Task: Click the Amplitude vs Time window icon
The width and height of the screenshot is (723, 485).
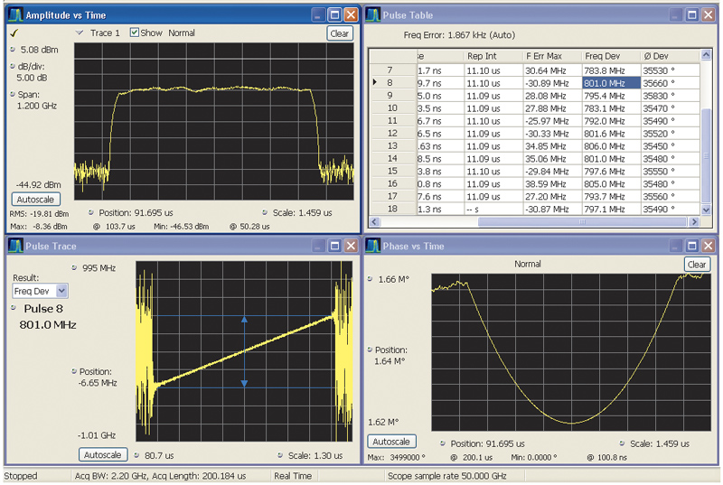Action: pyautogui.click(x=15, y=15)
